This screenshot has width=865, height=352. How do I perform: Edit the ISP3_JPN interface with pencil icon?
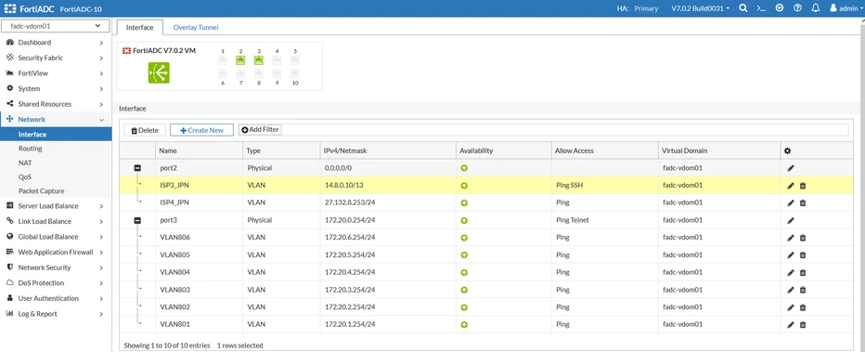[x=791, y=186]
